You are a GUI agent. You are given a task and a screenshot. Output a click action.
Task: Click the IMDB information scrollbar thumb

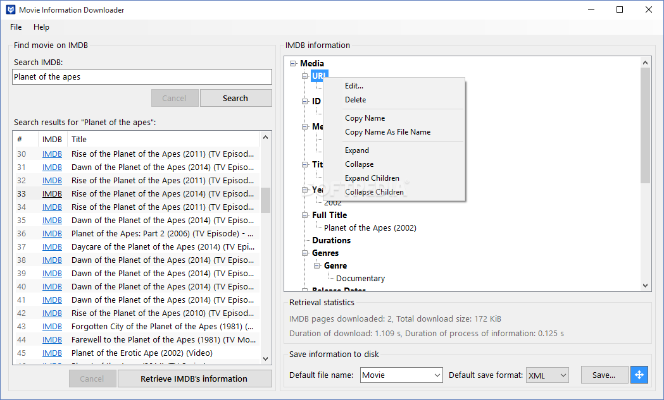click(646, 126)
